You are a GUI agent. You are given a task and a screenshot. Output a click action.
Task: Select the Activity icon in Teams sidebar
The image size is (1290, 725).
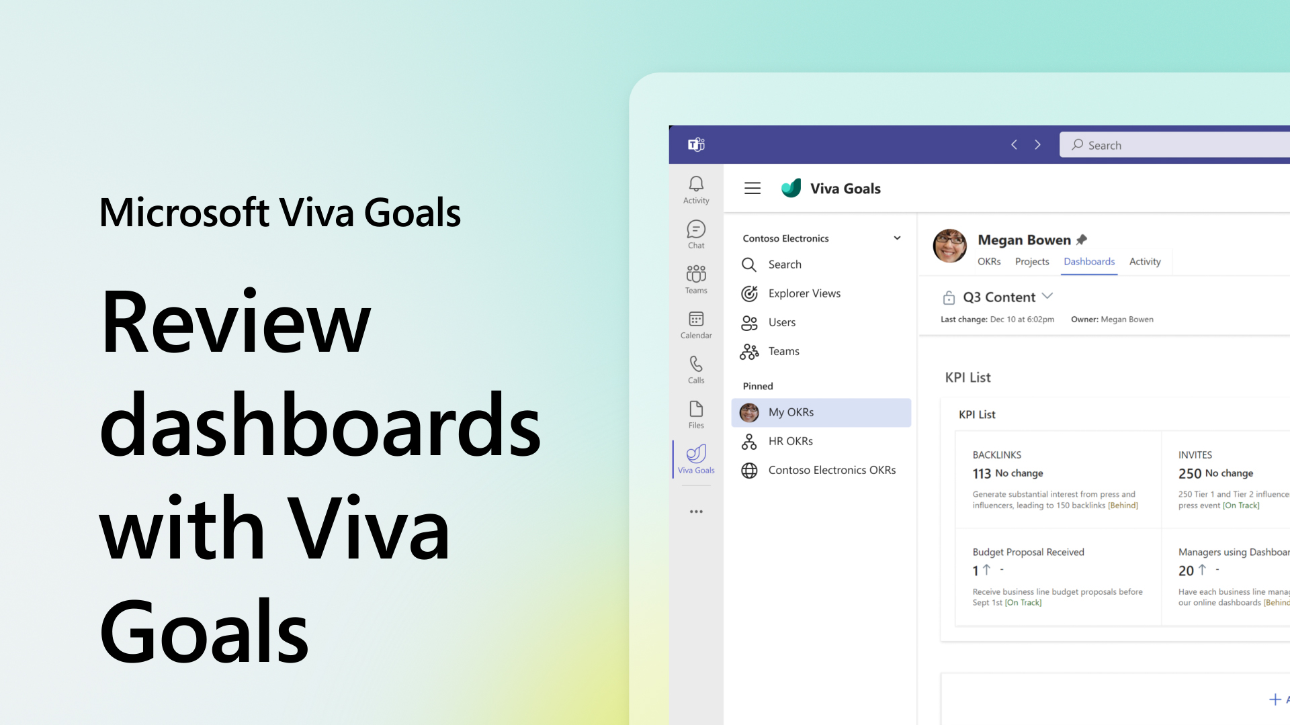point(695,189)
